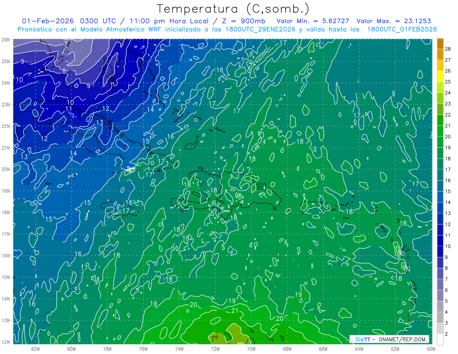Click the bright yellow swatch between 25 and 26
The width and height of the screenshot is (458, 354).
(x=440, y=76)
